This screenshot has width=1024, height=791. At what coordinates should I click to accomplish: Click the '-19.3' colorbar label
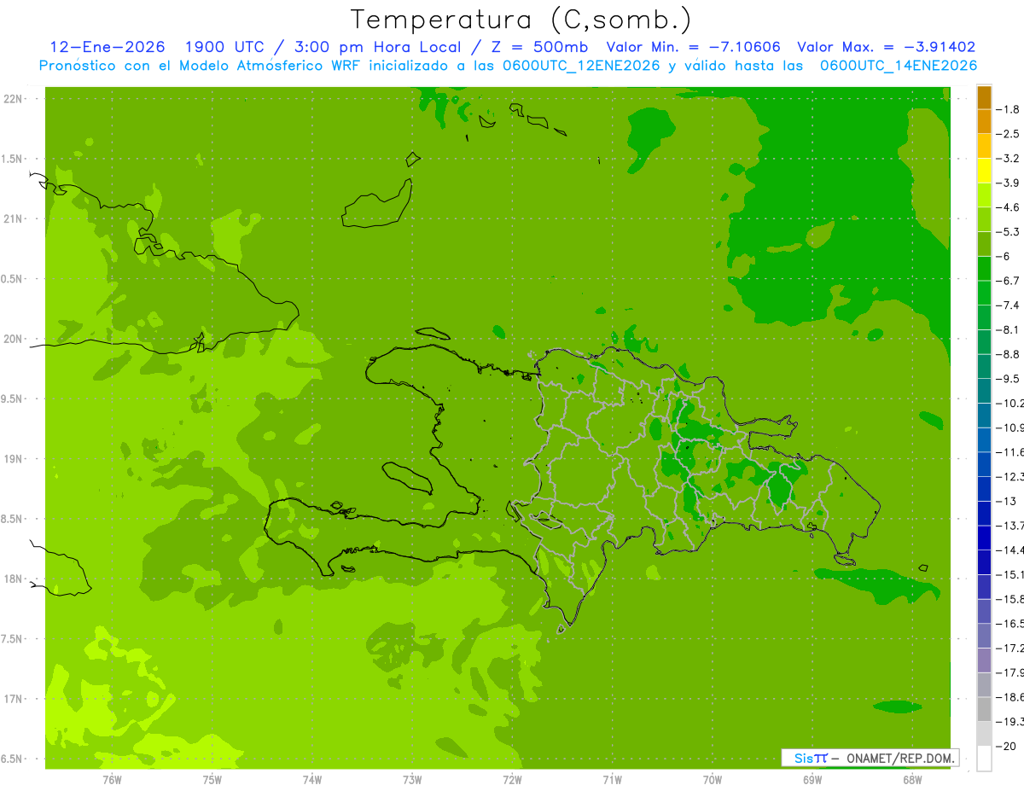1010,722
